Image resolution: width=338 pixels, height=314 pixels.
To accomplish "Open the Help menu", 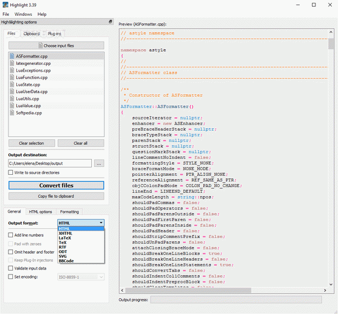I will (42, 14).
